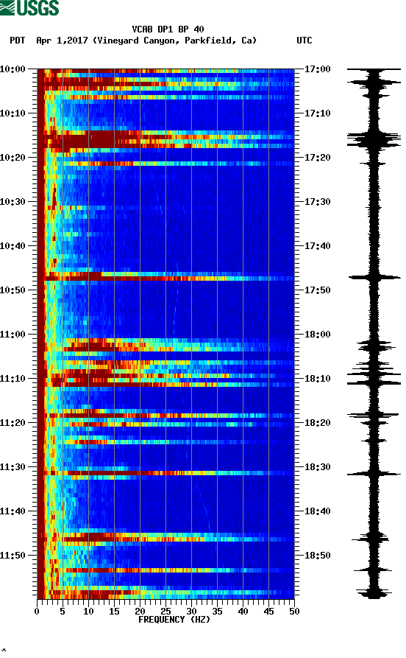
Task: Click the 40 Hz frequency axis label
Action: pyautogui.click(x=243, y=612)
